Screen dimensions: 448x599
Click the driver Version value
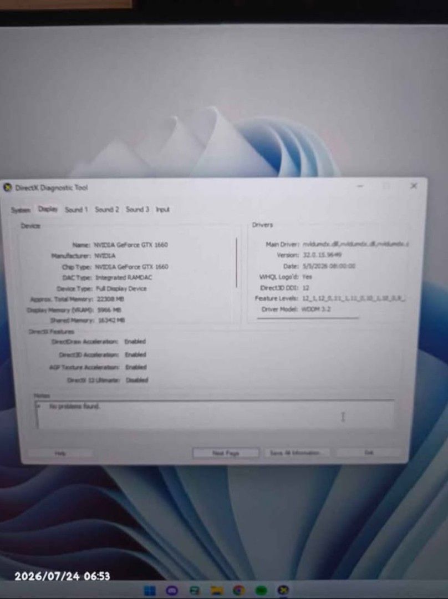pos(322,255)
